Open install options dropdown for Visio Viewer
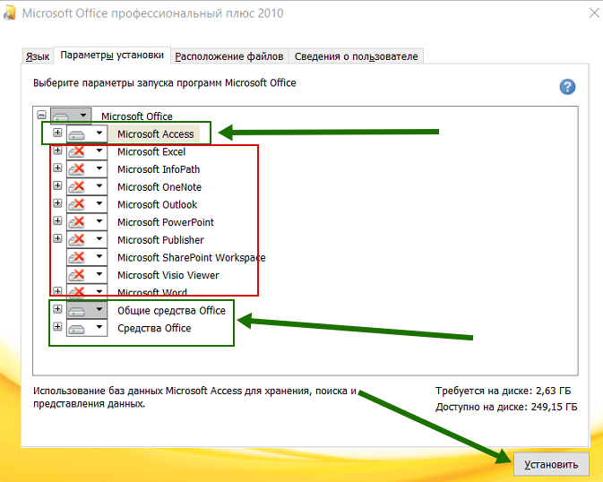Screen dimensions: 603x482 click(99, 274)
